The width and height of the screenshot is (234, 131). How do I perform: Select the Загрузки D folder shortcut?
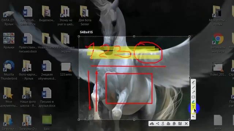(x=28, y=122)
